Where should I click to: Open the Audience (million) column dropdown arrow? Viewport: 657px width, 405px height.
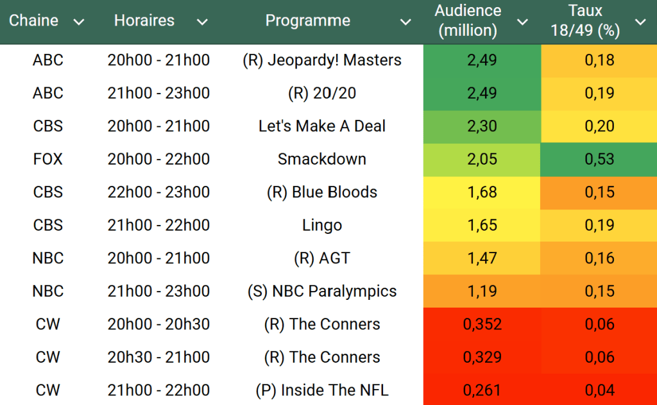[x=523, y=22]
